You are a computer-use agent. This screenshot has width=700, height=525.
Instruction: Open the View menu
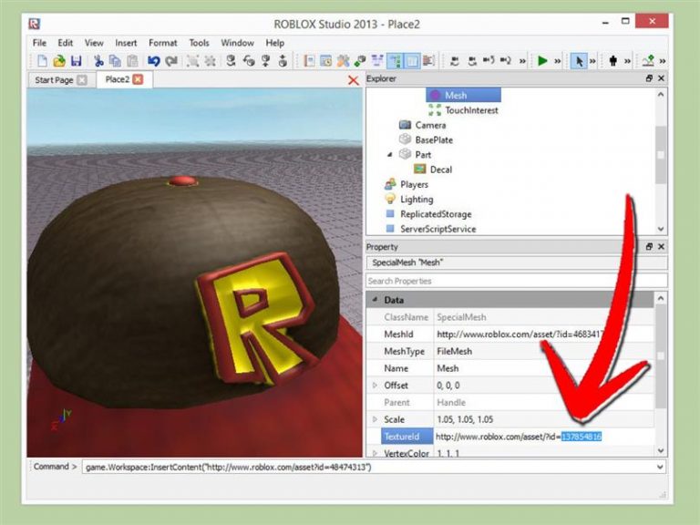click(94, 43)
